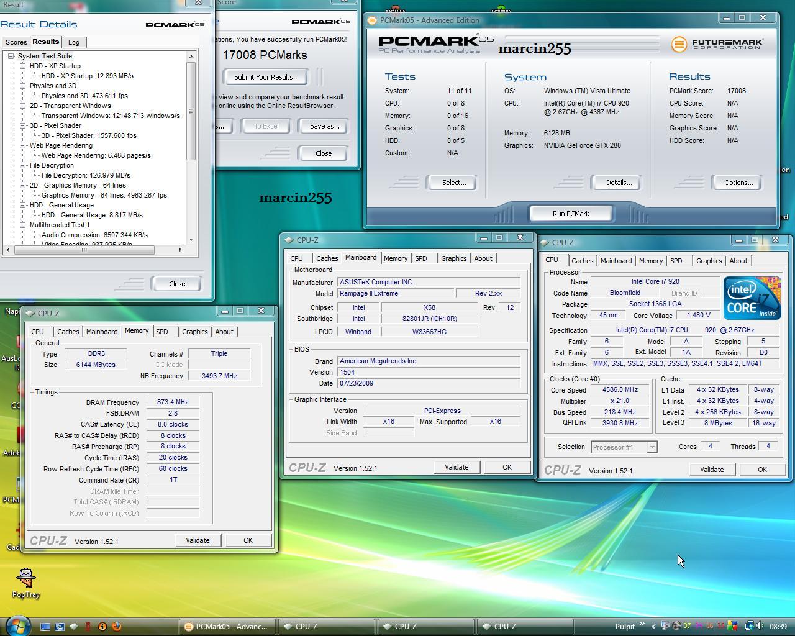Collapse the Web Page Rendering node
This screenshot has height=636, width=795.
point(22,145)
